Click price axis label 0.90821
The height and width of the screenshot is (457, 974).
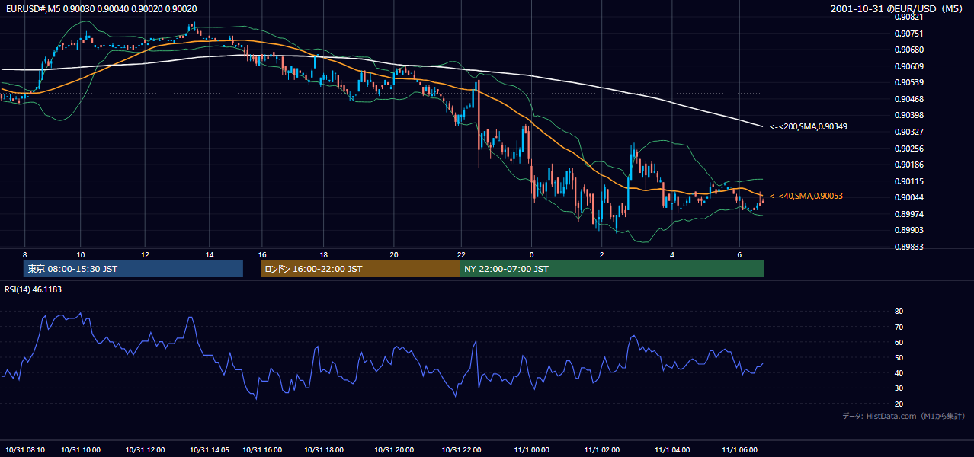click(x=908, y=17)
